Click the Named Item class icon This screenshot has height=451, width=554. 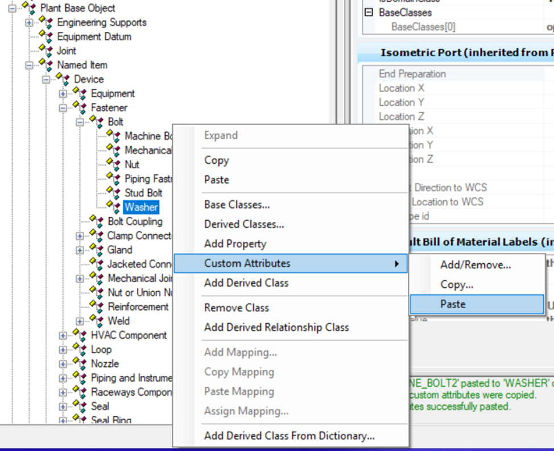coord(46,65)
